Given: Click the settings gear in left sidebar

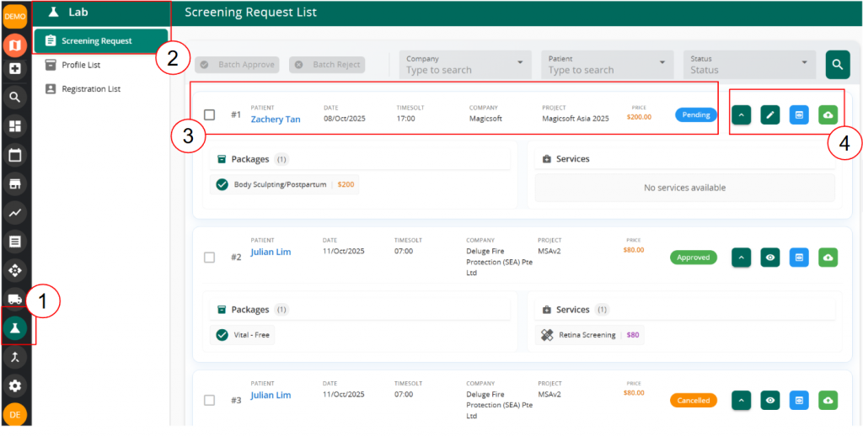Looking at the screenshot, I should click(x=15, y=385).
